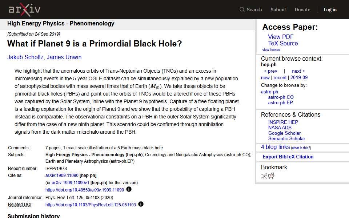Open doi.org/10.48550/arXiv.1909.11090 link
Viewport: 349px width, 218px height.
85,190
